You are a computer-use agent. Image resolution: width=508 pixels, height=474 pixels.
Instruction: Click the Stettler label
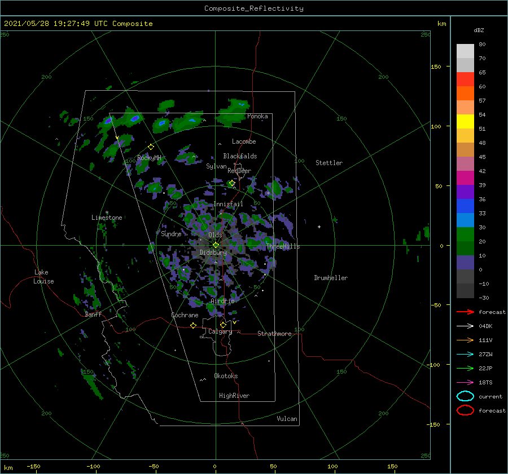pos(329,163)
